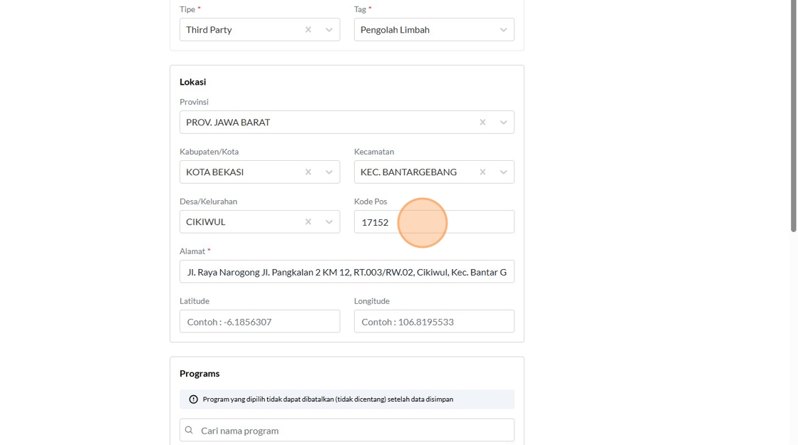Click the Latitude input field
This screenshot has width=798, height=445.
259,322
